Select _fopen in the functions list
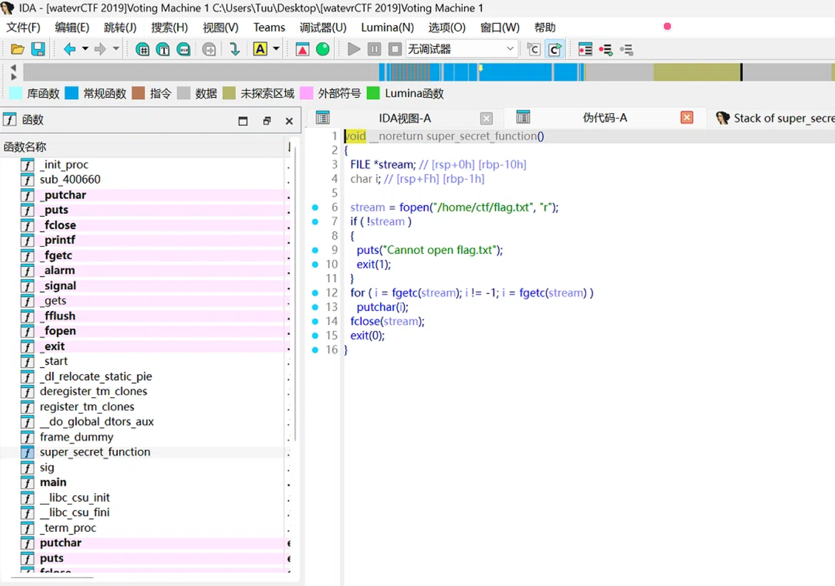The height and width of the screenshot is (586, 835). (60, 331)
